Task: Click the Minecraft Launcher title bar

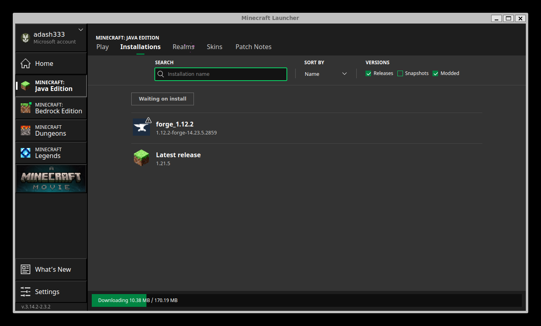Action: click(x=270, y=18)
